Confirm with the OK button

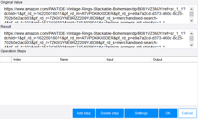coord(168,113)
